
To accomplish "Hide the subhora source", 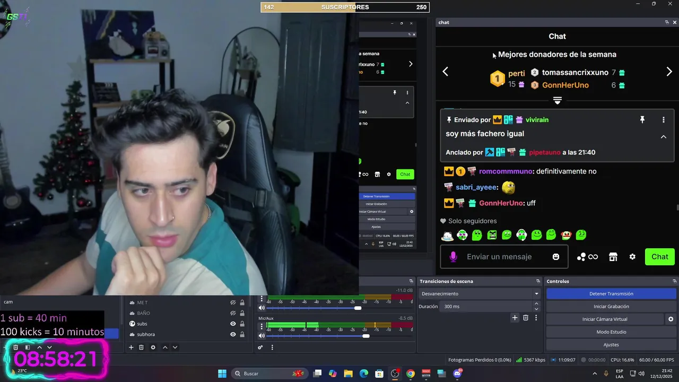I will 233,334.
